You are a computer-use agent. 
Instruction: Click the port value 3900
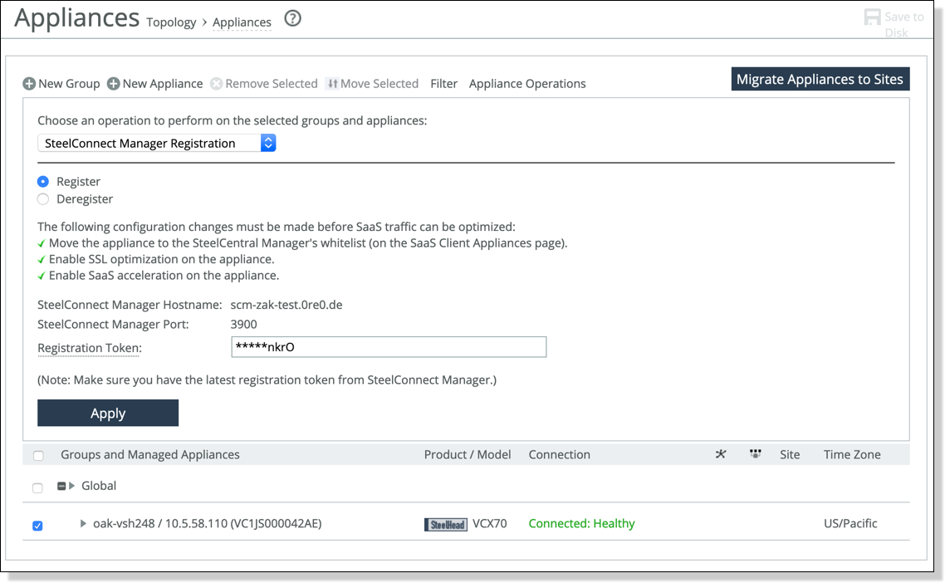tap(243, 325)
